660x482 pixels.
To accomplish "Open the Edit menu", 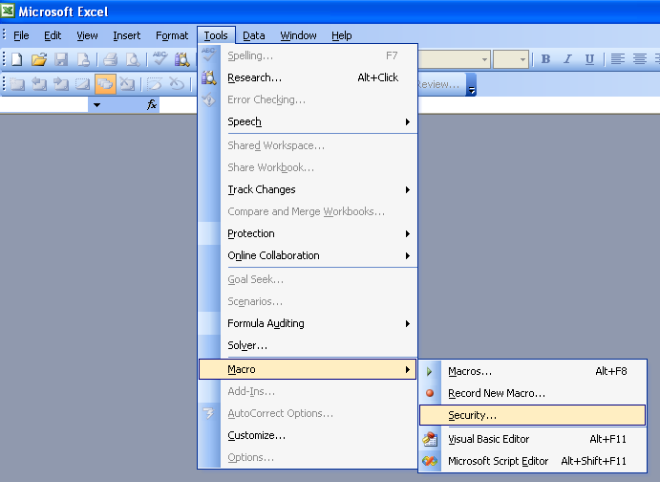I will (53, 35).
